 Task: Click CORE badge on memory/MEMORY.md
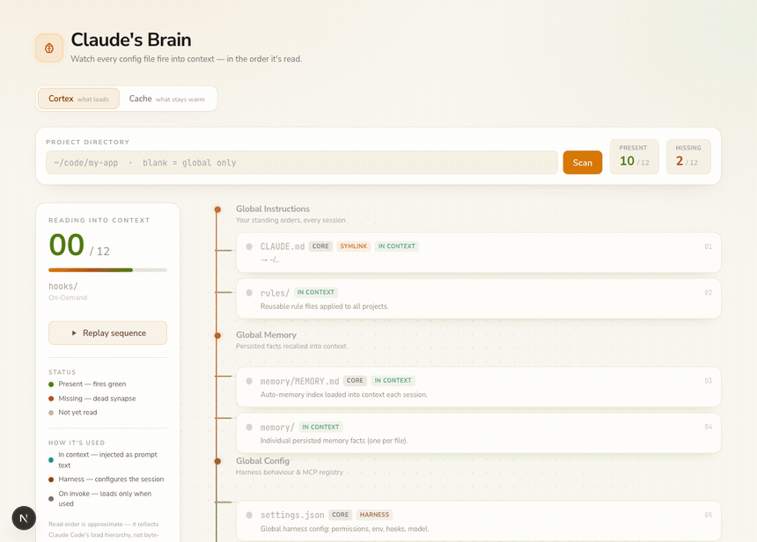click(x=355, y=380)
